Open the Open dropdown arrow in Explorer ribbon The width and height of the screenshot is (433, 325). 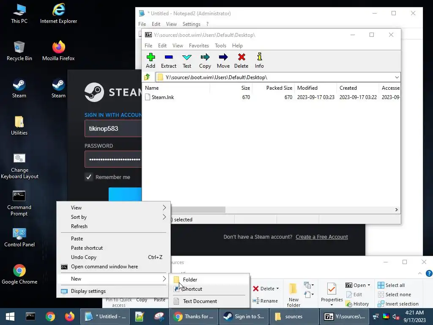click(x=369, y=285)
